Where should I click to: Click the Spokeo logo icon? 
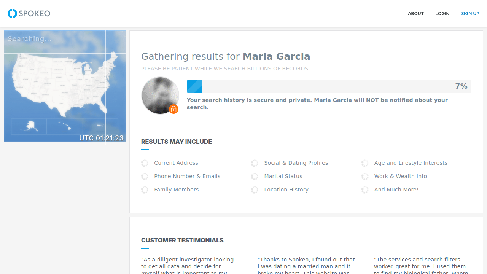click(13, 14)
